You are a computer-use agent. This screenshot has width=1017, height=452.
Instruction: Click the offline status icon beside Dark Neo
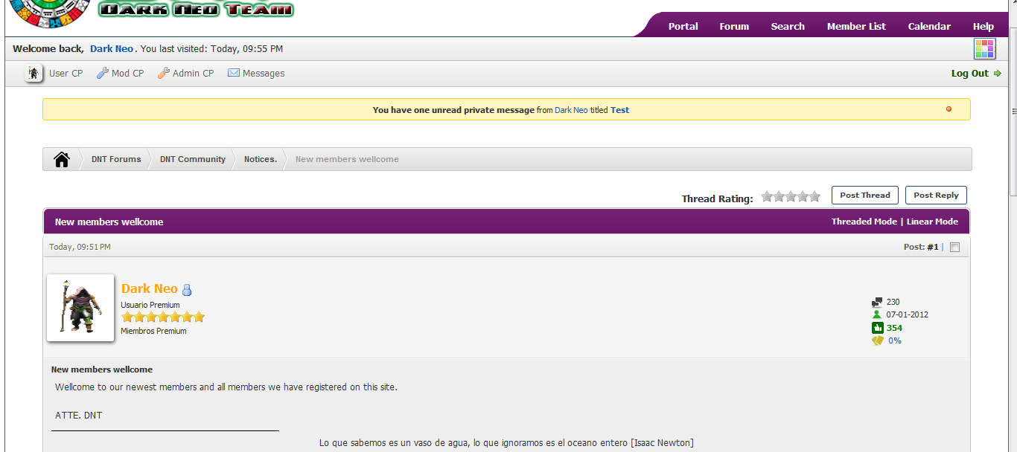point(187,290)
